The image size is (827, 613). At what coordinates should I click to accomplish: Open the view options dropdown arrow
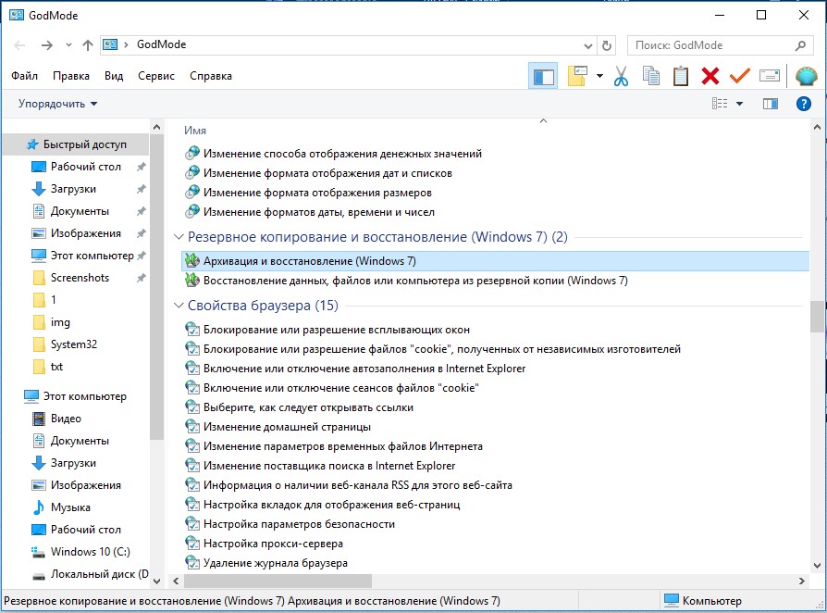click(x=739, y=104)
